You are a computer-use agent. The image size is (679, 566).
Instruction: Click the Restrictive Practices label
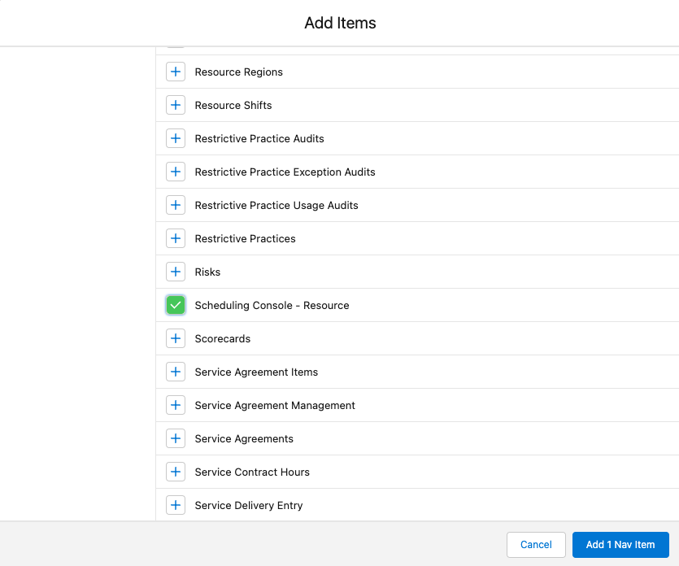click(245, 238)
